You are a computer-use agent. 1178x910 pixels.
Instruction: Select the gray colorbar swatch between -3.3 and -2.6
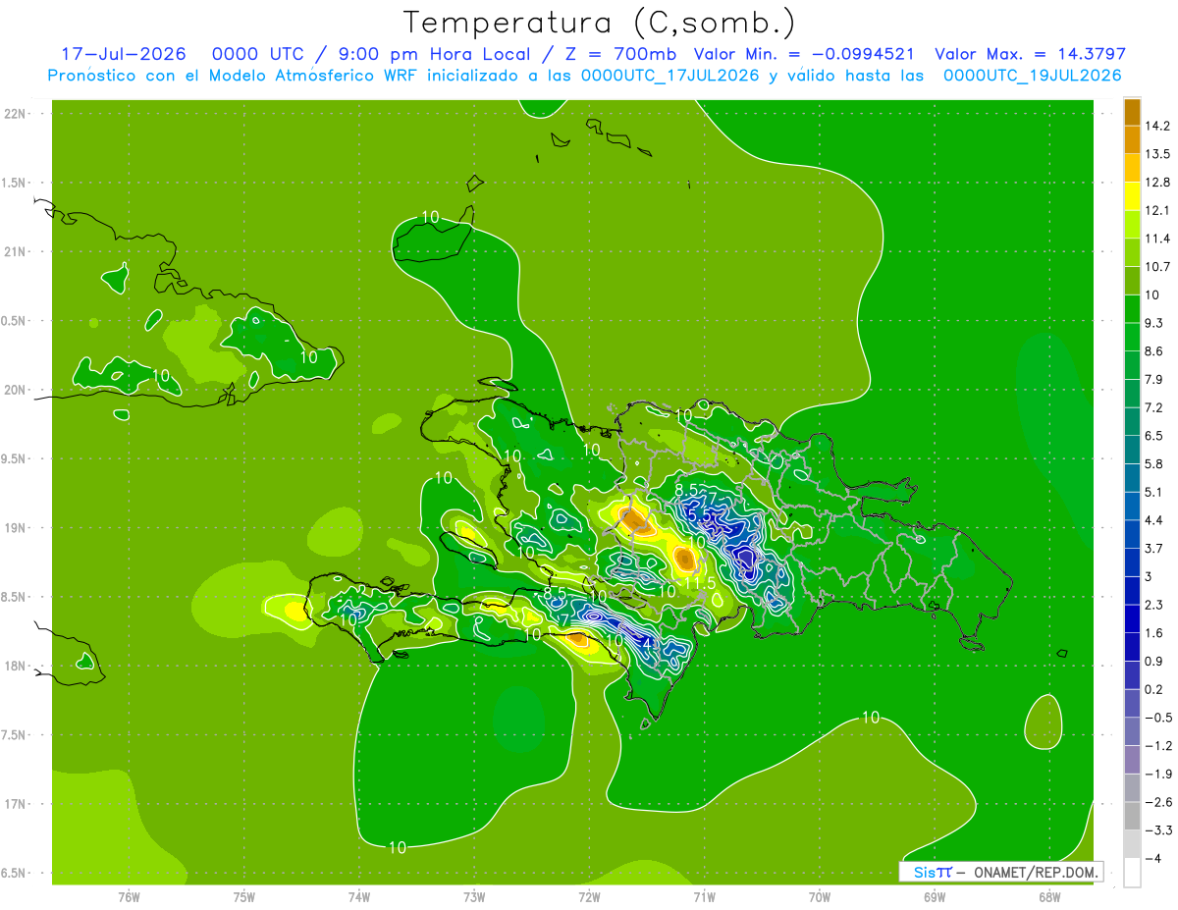pos(1132,815)
